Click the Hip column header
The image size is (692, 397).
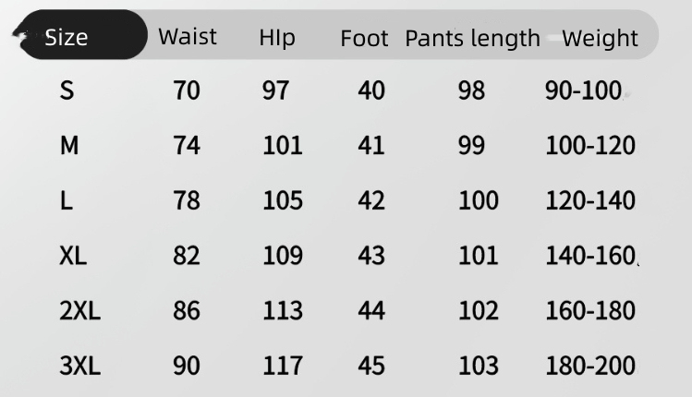pos(277,38)
